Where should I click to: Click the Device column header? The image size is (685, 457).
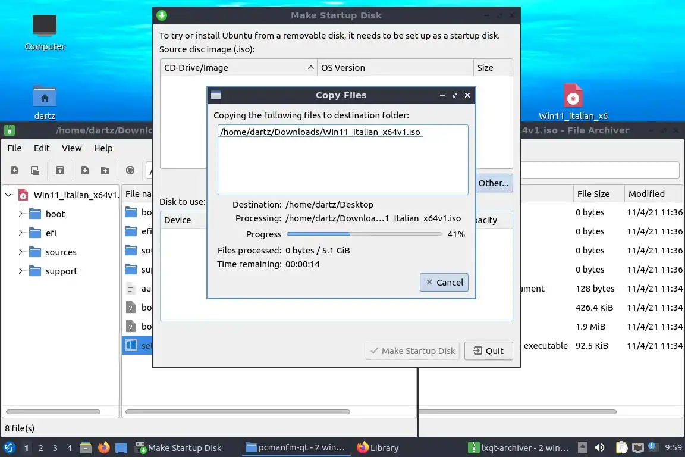click(x=184, y=220)
